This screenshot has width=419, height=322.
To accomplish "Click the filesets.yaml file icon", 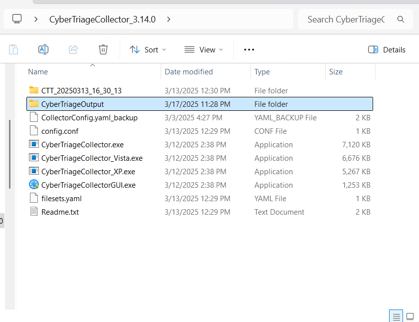I will click(34, 198).
